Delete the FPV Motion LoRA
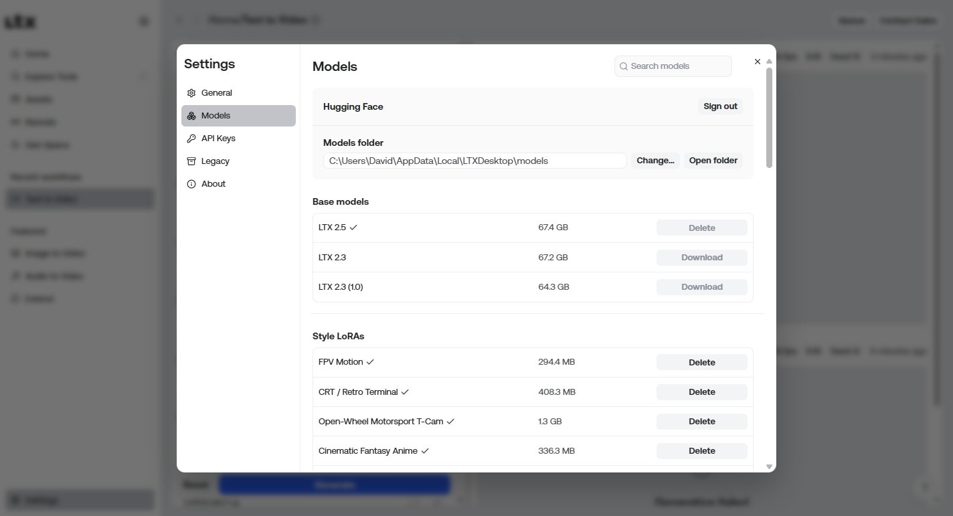The width and height of the screenshot is (953, 516). pos(702,363)
